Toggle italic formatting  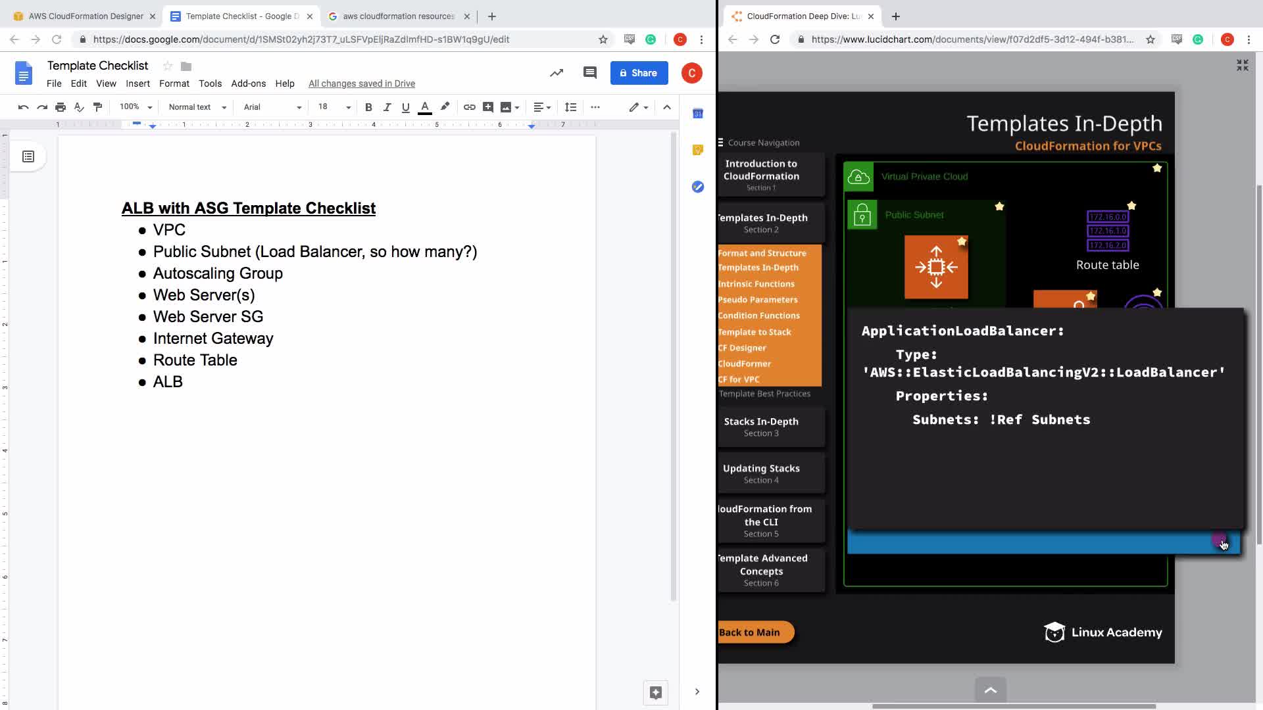387,107
